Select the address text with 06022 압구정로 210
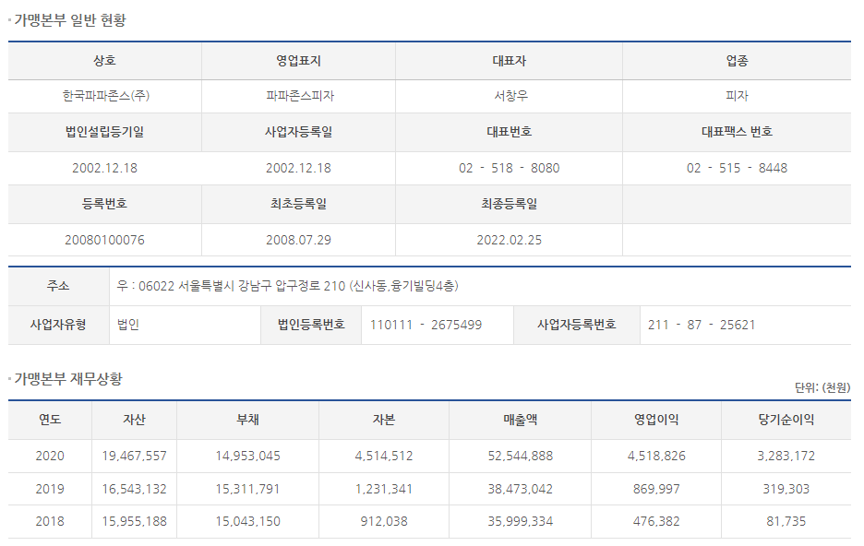This screenshot has width=864, height=546. 288,286
